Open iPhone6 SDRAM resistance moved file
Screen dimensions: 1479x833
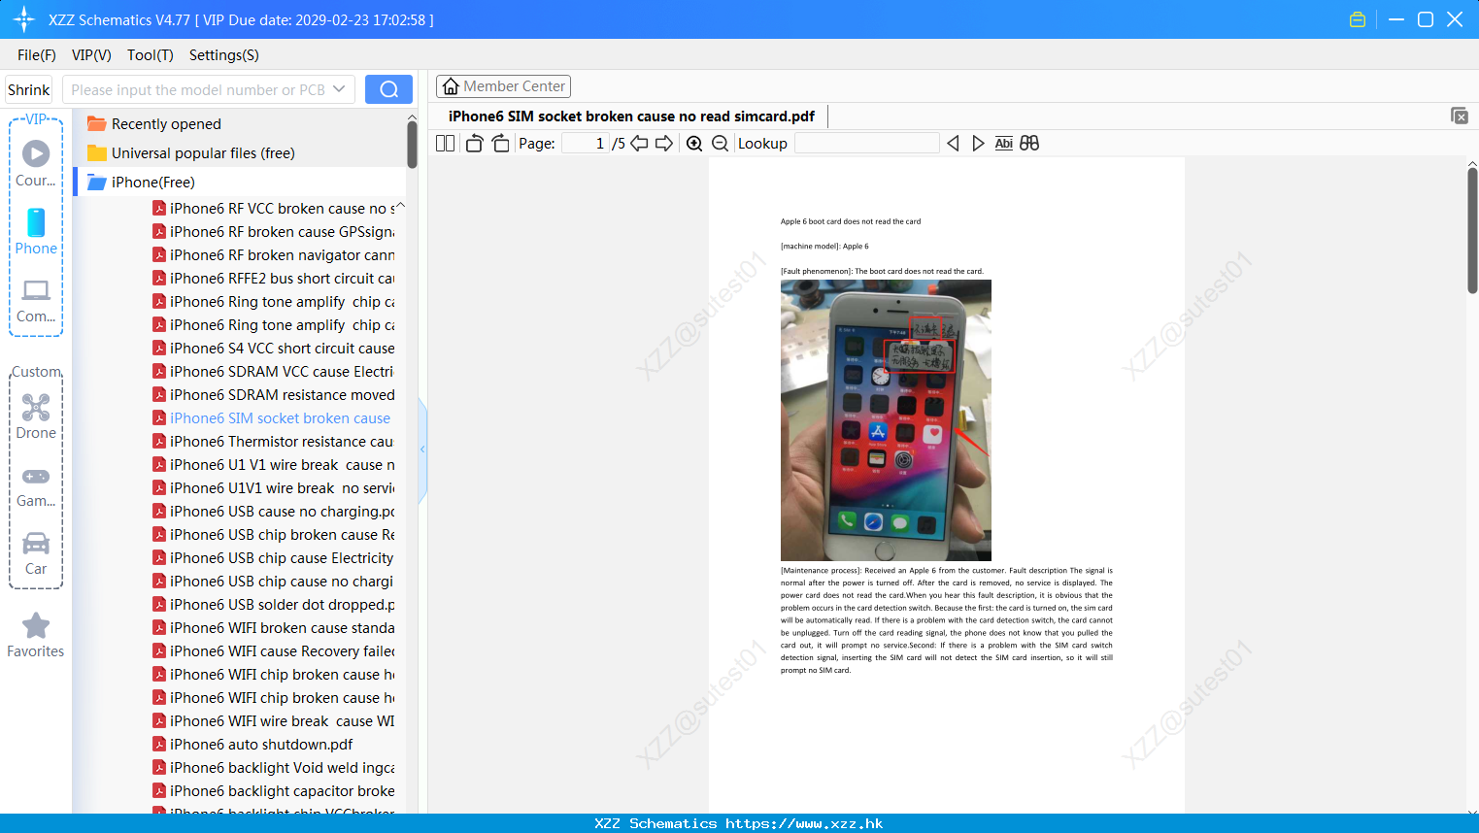274,395
